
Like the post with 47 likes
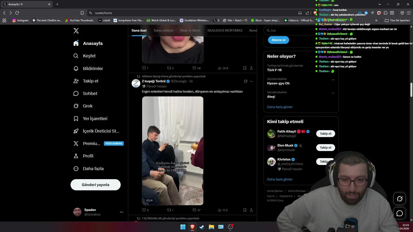click(x=196, y=210)
